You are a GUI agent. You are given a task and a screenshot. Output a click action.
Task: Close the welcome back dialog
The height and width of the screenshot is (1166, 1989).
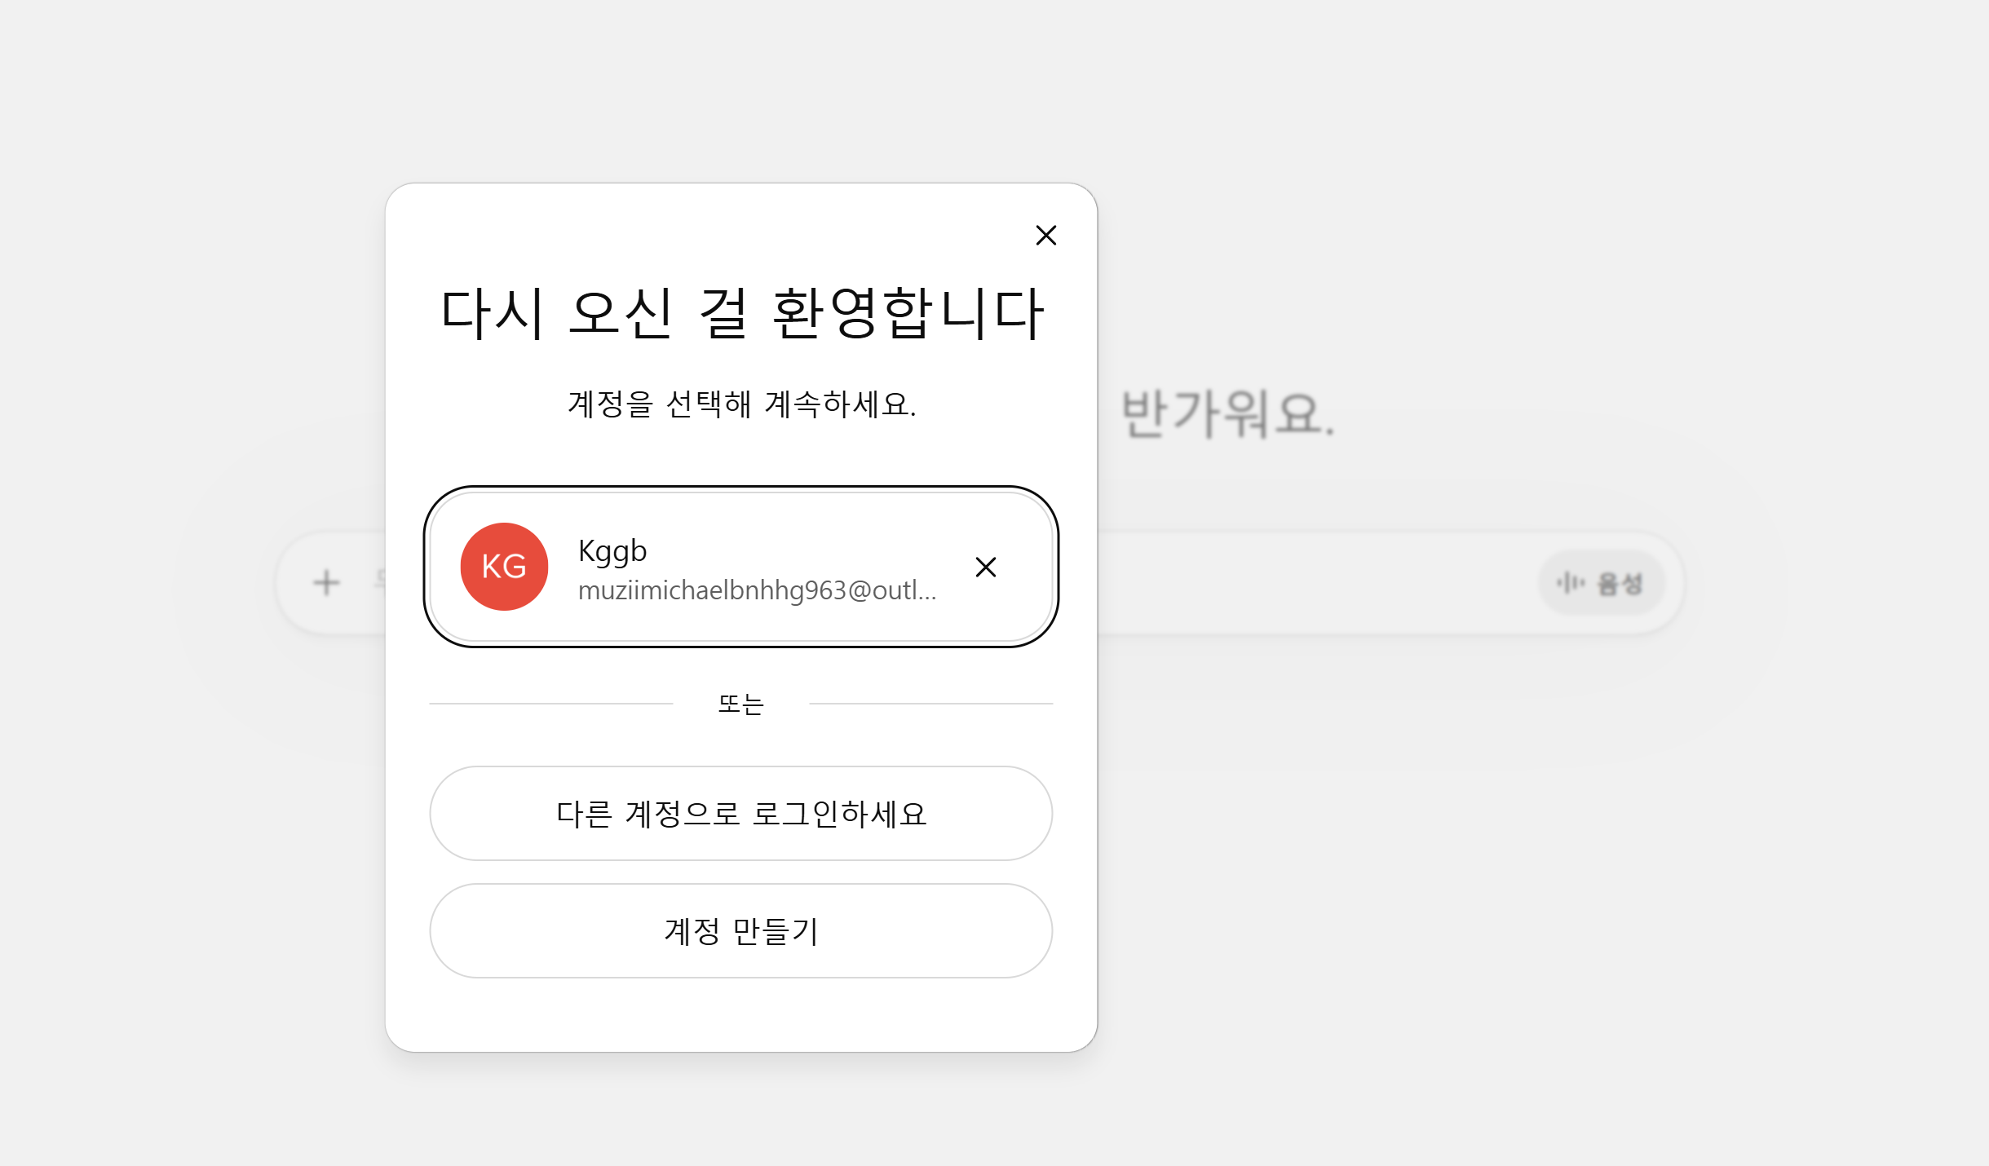[x=1045, y=236]
